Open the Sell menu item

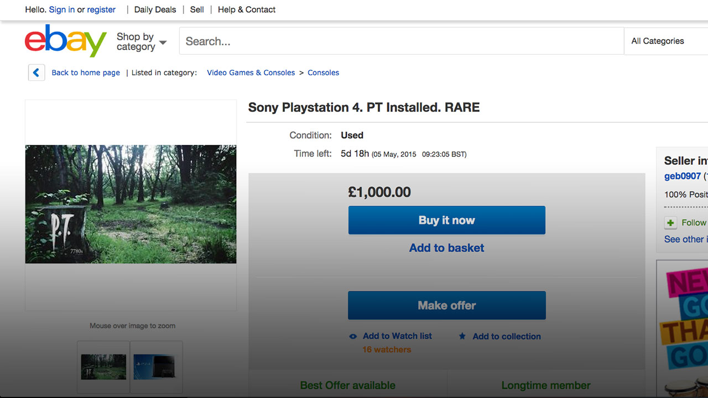[x=197, y=9]
